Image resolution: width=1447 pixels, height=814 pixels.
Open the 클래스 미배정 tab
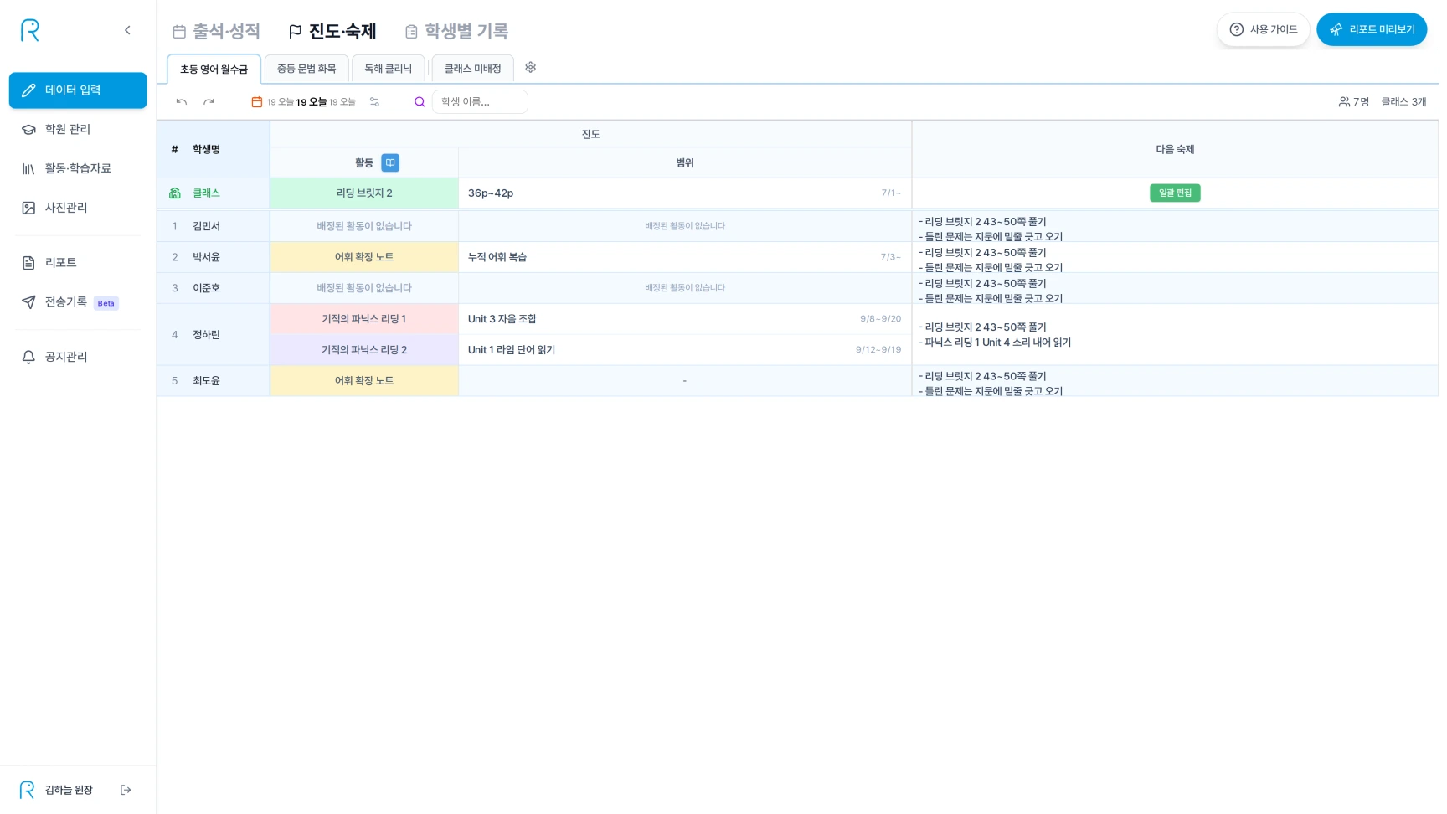(x=472, y=69)
